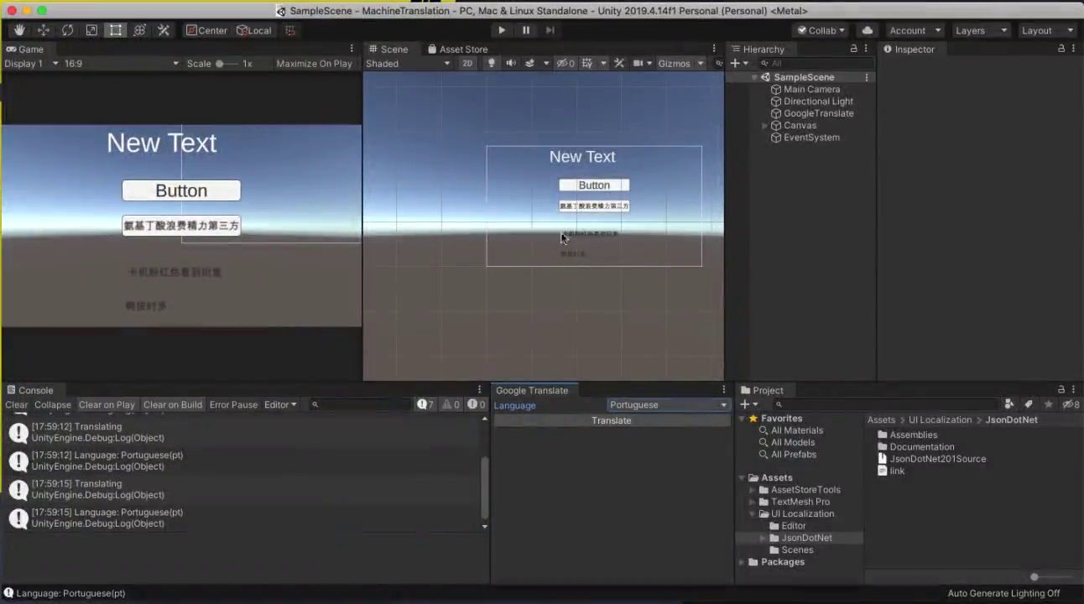Open SampleScene context menu dots

coord(867,77)
